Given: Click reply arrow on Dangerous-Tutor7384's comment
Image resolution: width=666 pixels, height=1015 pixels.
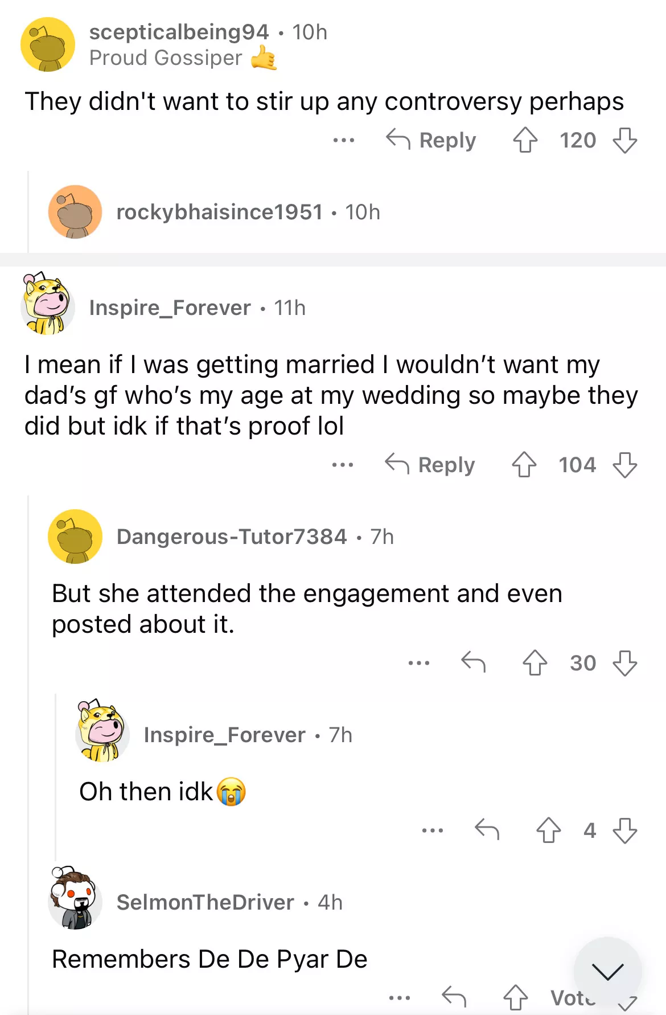Looking at the screenshot, I should click(x=473, y=662).
